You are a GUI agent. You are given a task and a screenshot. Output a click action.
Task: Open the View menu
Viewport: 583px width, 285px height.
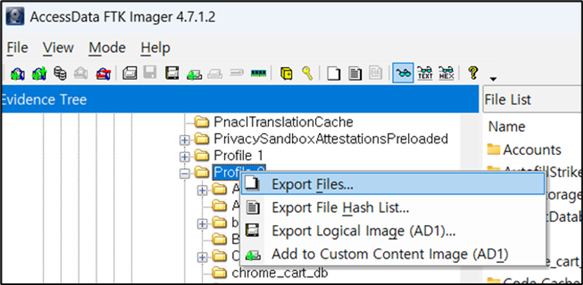pos(58,48)
